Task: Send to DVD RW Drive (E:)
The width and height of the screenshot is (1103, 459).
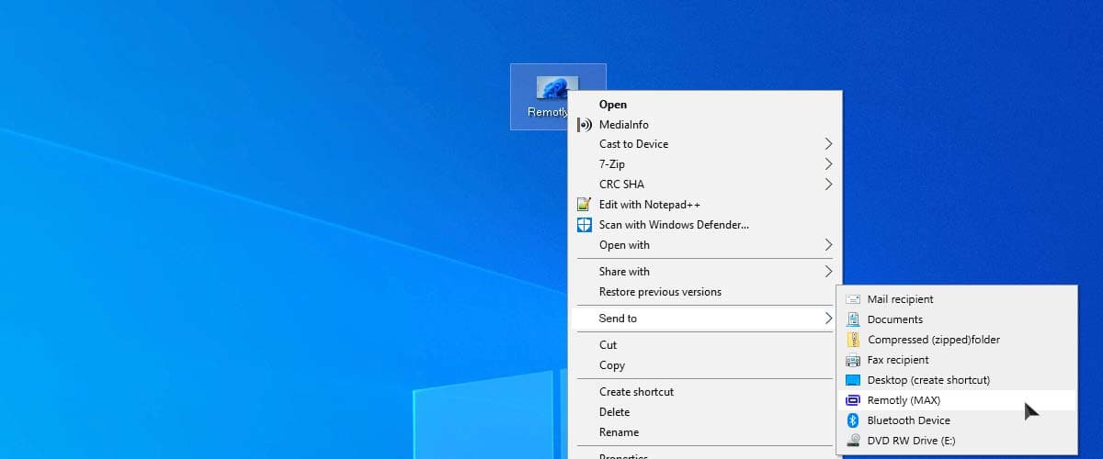Action: [957, 441]
